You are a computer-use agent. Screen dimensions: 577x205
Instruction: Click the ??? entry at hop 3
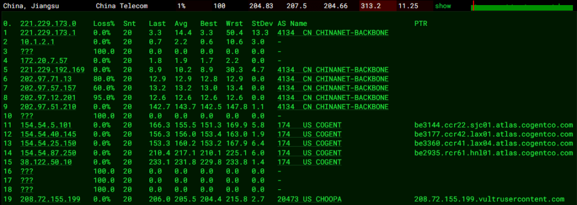tap(26, 51)
